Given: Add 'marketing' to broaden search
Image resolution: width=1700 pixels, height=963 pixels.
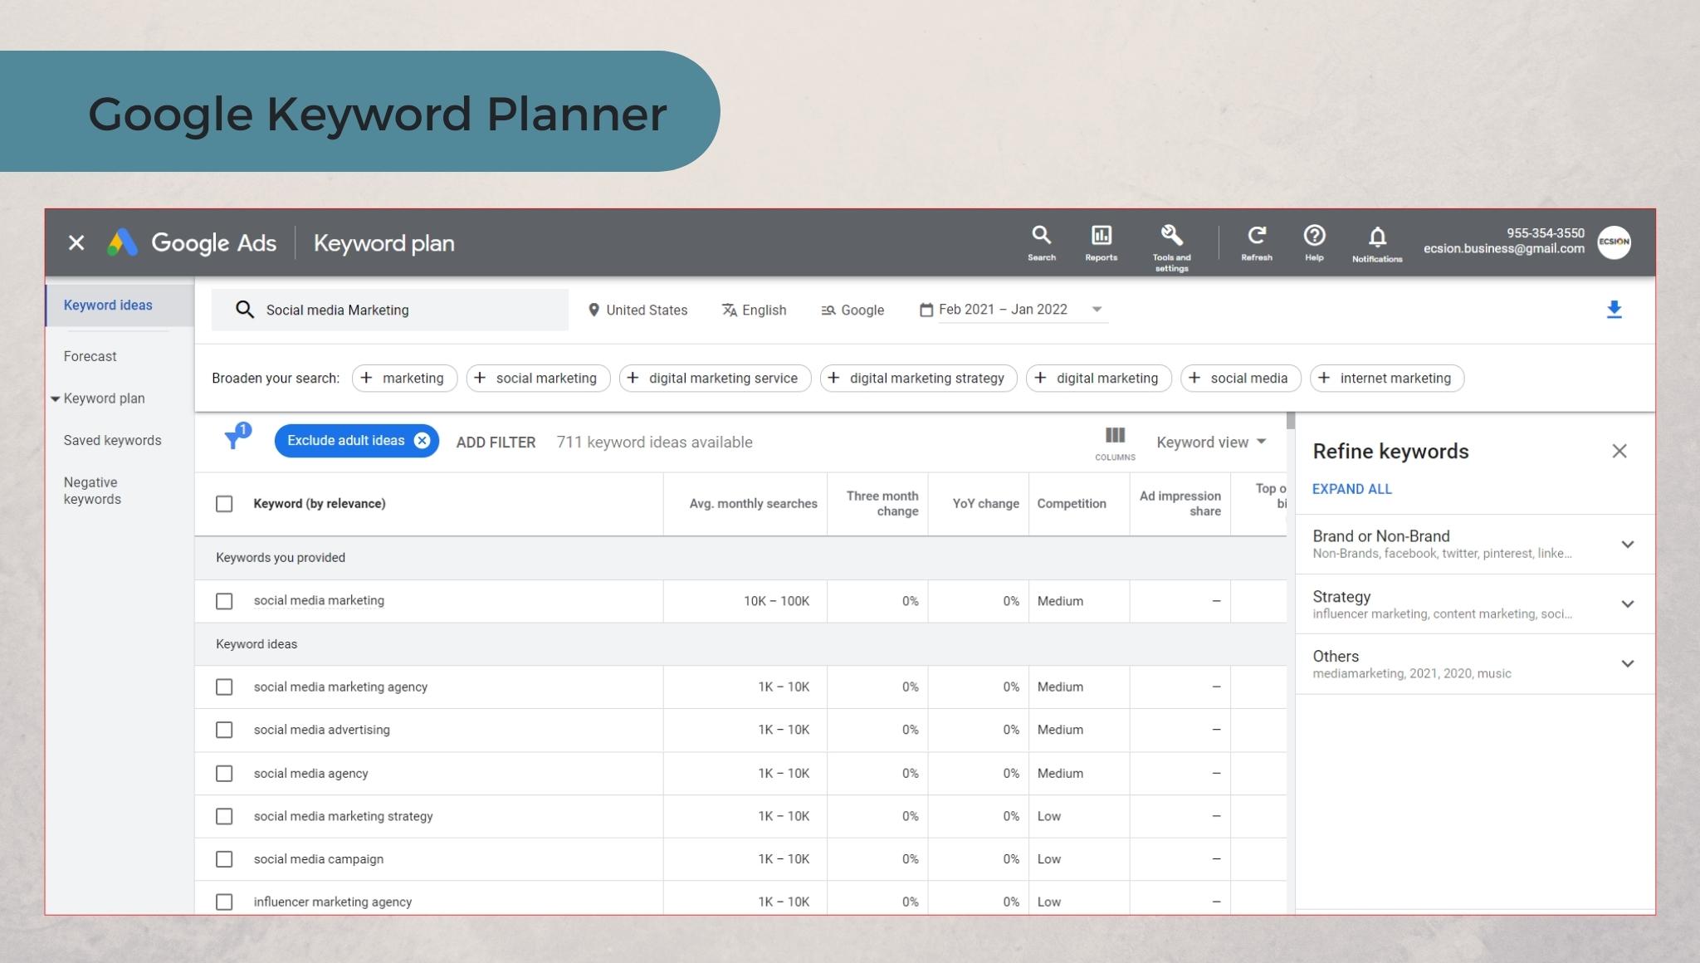Looking at the screenshot, I should coord(404,378).
